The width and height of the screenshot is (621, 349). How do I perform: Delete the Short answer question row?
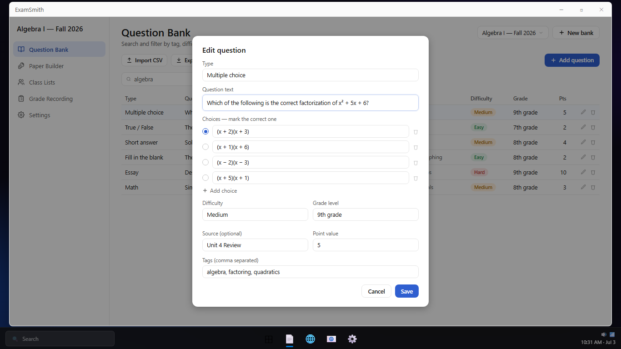(593, 142)
